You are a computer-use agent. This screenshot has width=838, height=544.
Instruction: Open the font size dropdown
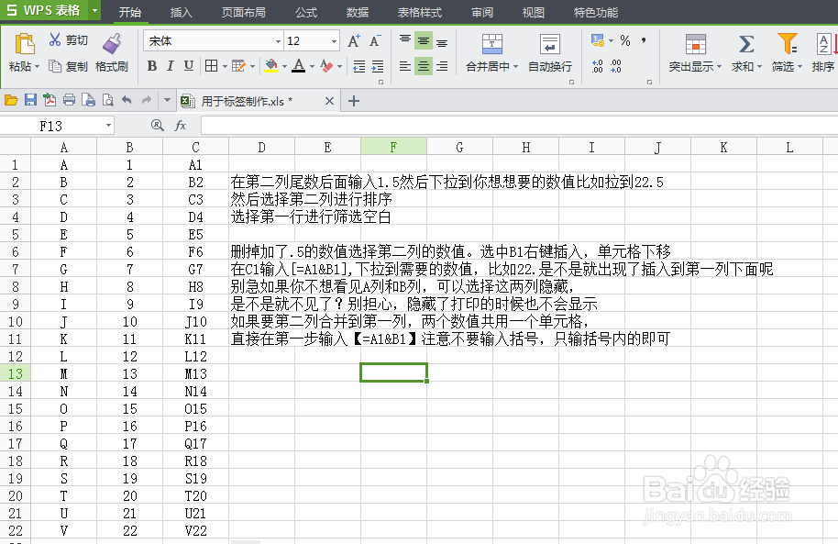coord(334,42)
